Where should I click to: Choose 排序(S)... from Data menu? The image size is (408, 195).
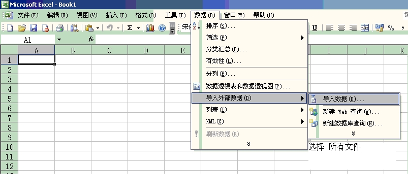tap(249, 26)
